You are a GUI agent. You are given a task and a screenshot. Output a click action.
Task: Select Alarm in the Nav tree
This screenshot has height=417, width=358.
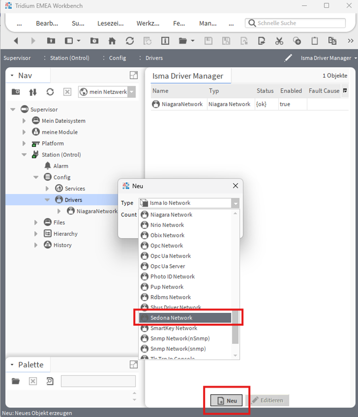coord(61,166)
